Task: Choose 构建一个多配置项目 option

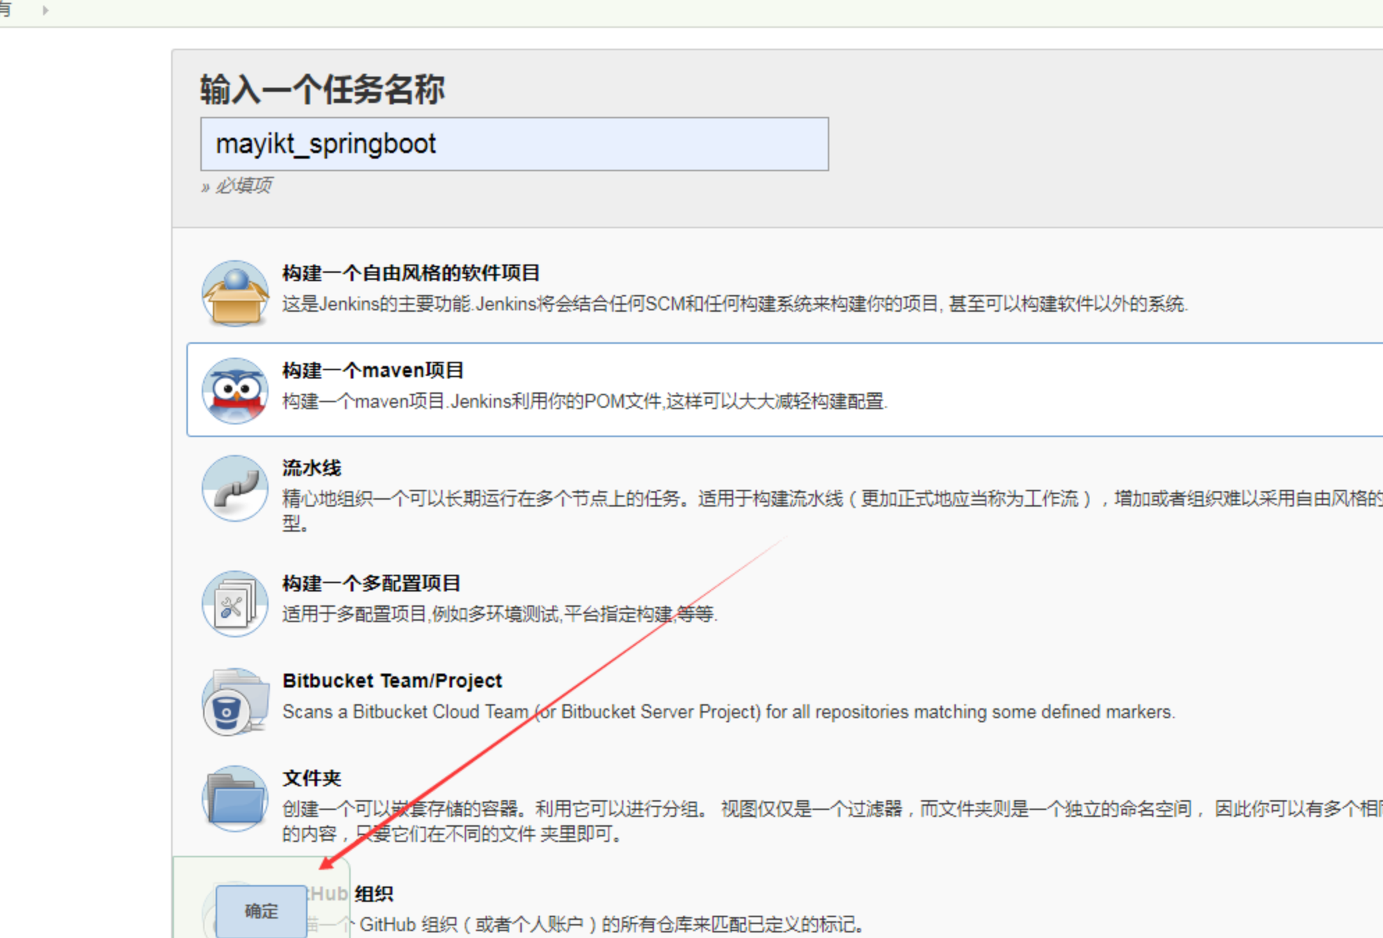Action: pos(371,583)
